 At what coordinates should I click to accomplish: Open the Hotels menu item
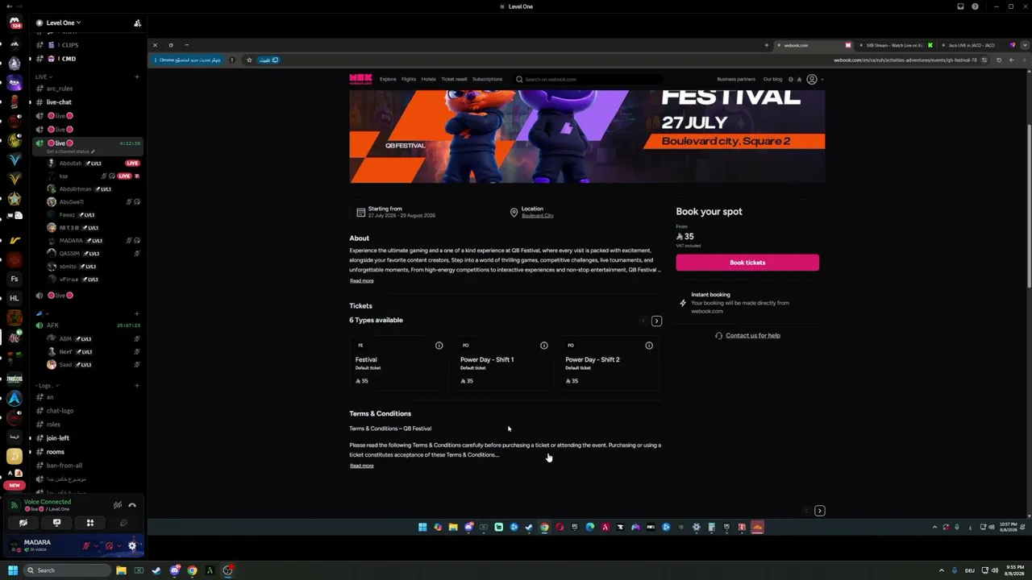[x=428, y=79]
